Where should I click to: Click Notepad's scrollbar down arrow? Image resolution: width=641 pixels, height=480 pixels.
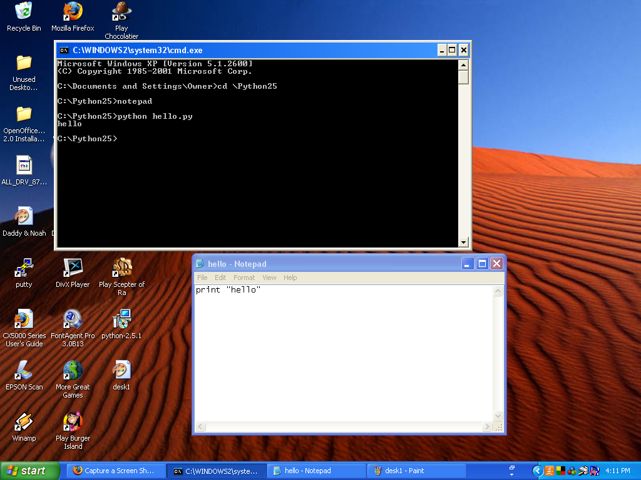coord(498,416)
